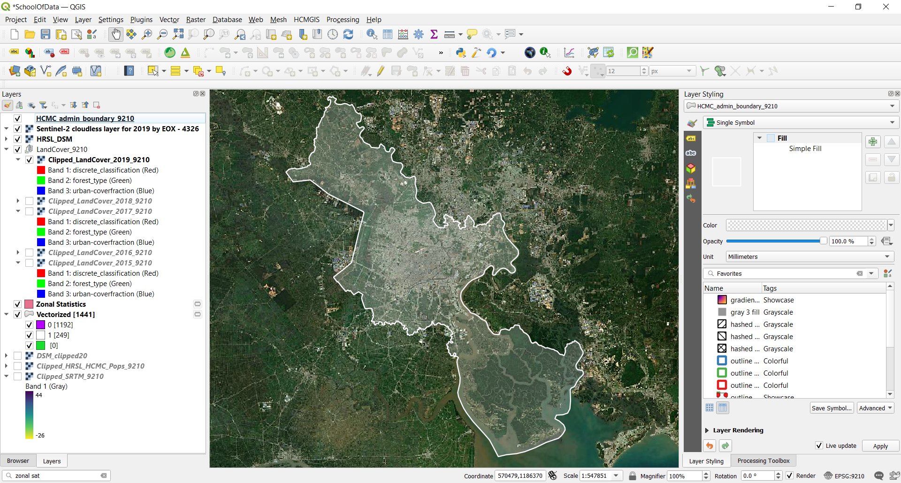Click the Zoom In magnifier tool
The image size is (901, 483).
point(147,34)
